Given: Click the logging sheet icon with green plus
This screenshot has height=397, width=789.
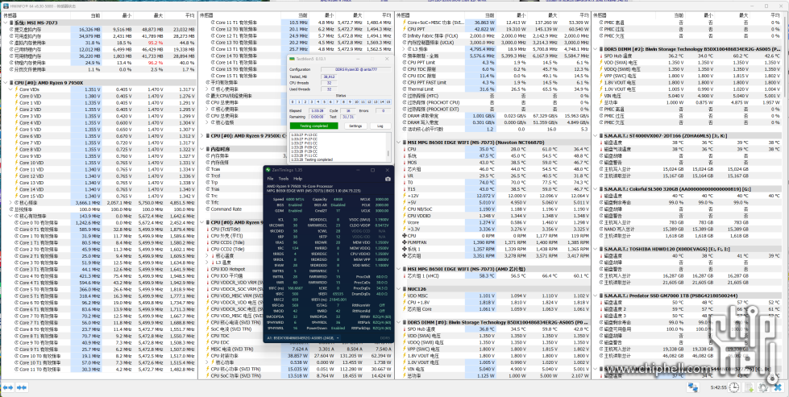Looking at the screenshot, I should (x=750, y=387).
